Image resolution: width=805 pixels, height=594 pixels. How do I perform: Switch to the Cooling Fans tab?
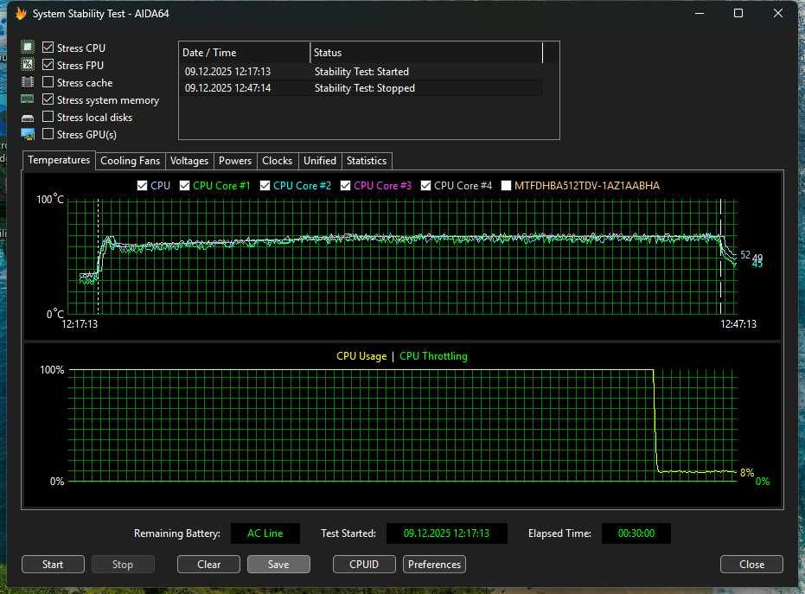pos(130,161)
